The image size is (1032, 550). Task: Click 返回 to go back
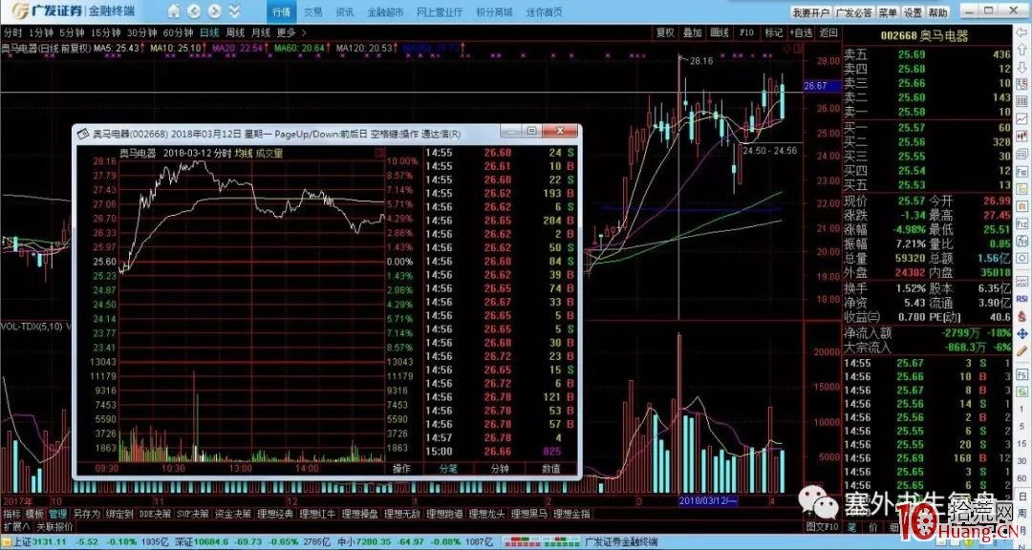pyautogui.click(x=828, y=32)
